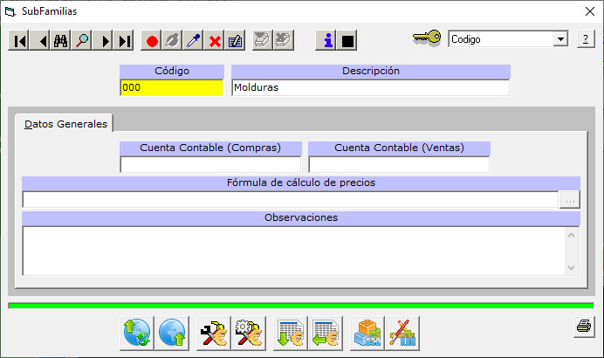Viewport: 604px width, 358px height.
Task: Click the black square stop icon
Action: click(347, 41)
